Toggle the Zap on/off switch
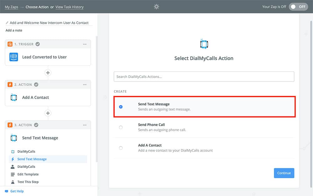 pyautogui.click(x=298, y=7)
